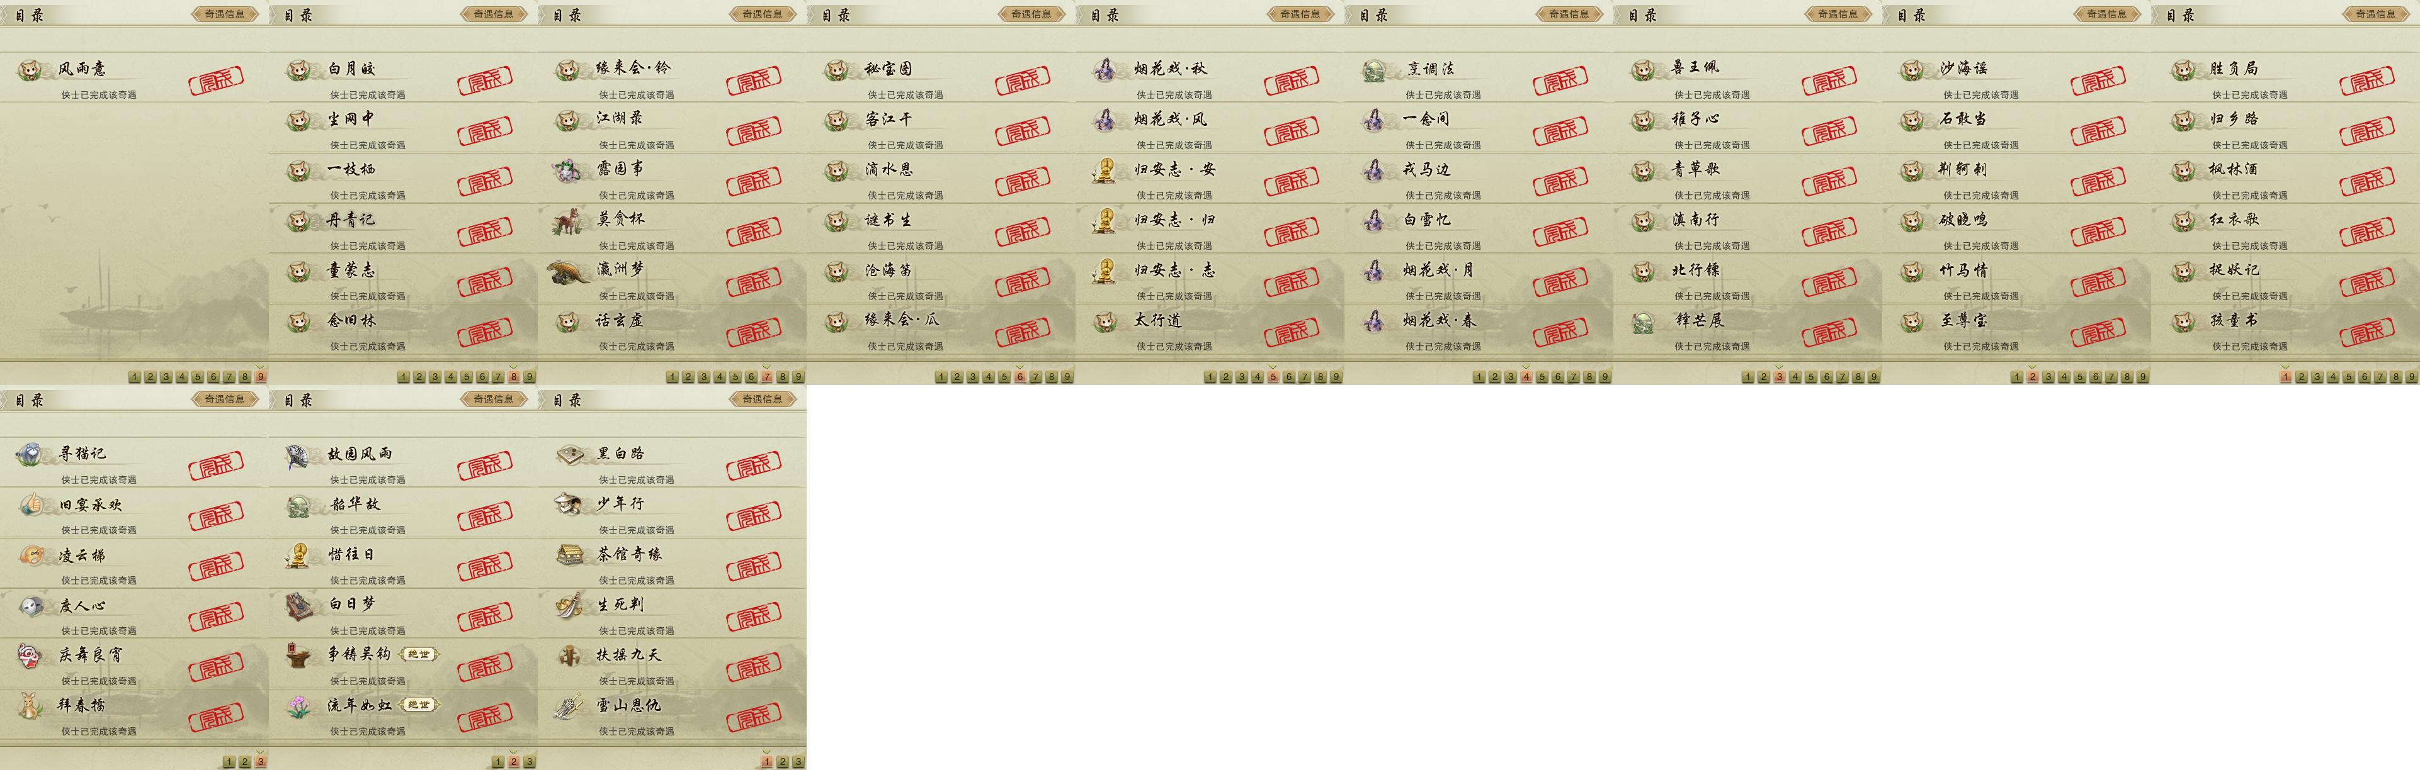This screenshot has height=770, width=2420.
Task: Open the turtle icon next to 瀛洲梦
Action: 569,271
